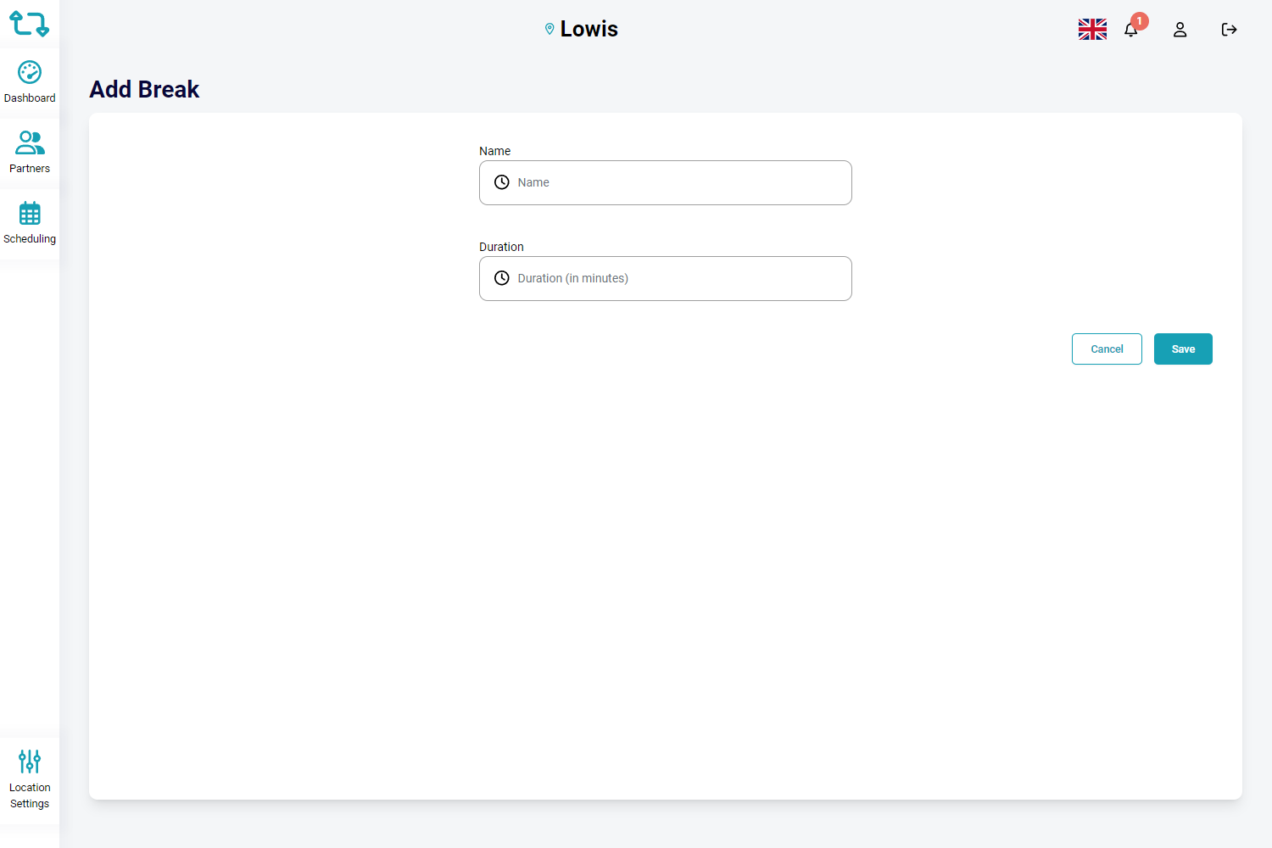The height and width of the screenshot is (848, 1272).
Task: Click the Duration field label
Action: tap(501, 247)
